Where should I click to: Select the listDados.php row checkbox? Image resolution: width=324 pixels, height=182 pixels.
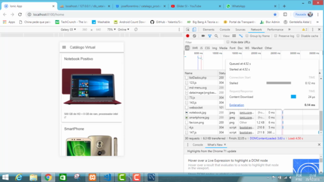pyautogui.click(x=187, y=78)
